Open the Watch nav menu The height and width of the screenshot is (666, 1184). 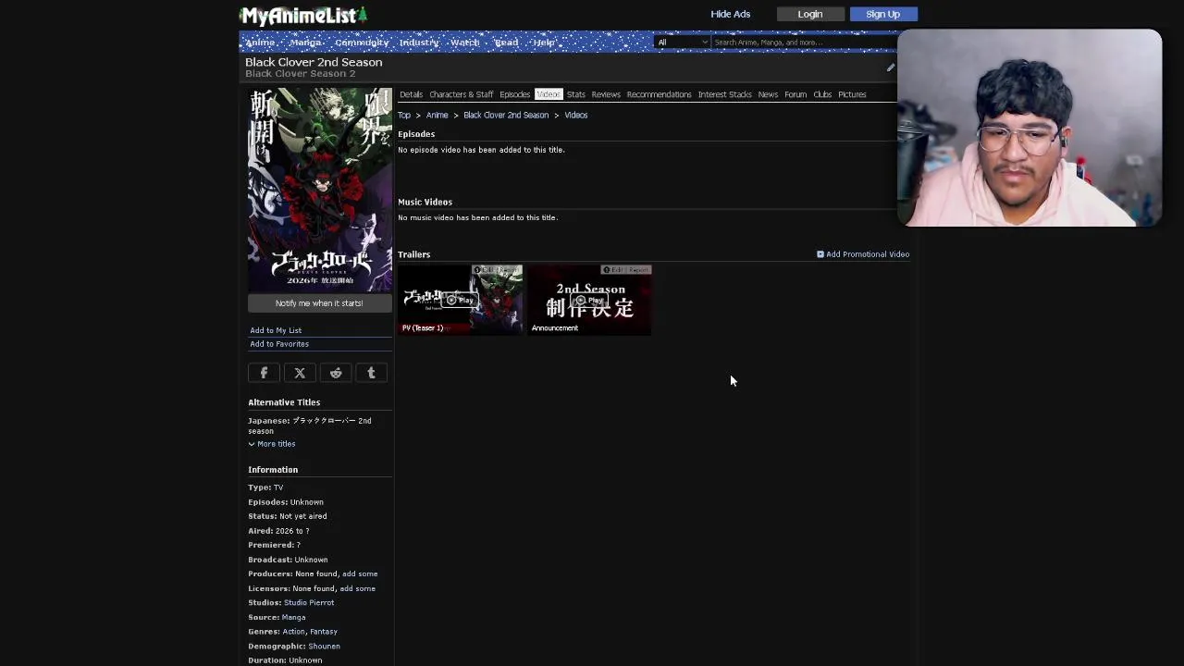point(464,43)
